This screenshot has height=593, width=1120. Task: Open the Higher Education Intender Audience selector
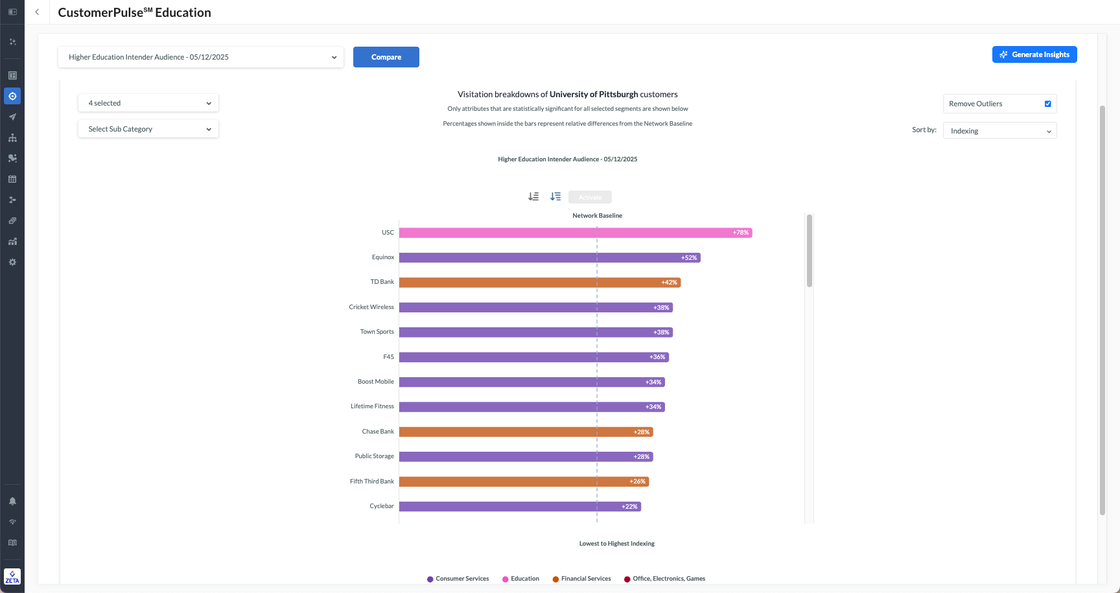tap(201, 57)
